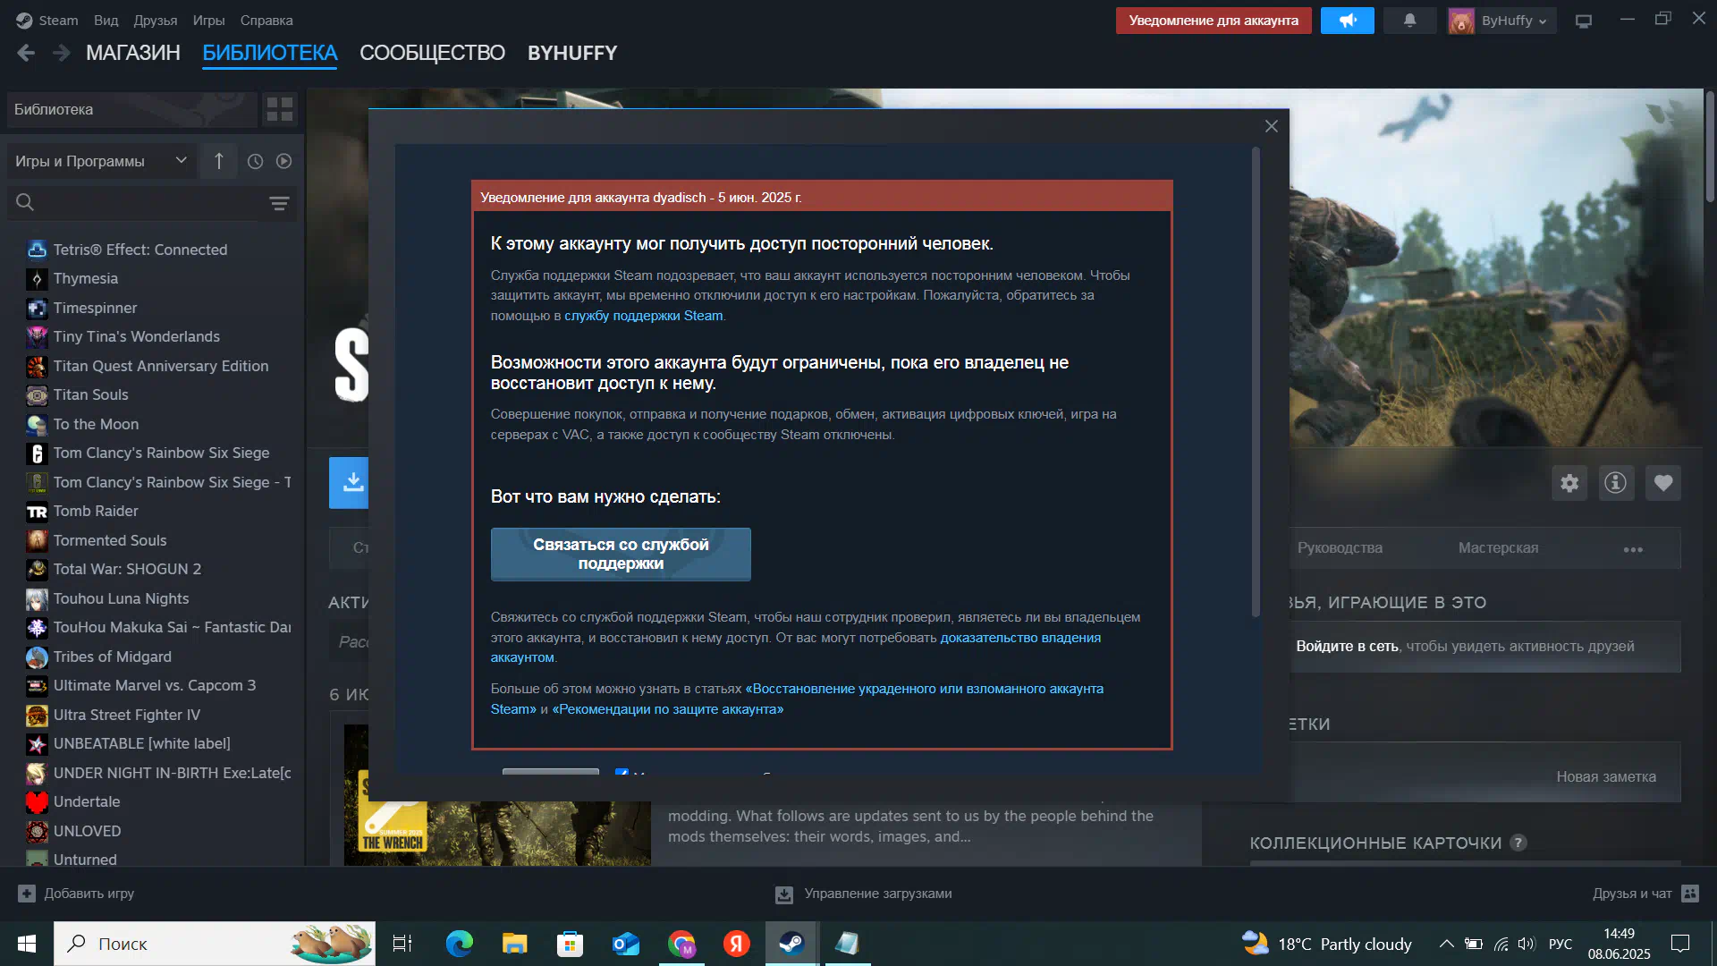Open the ByHuffy account dropdown
Viewport: 1717px width, 966px height.
1501,21
